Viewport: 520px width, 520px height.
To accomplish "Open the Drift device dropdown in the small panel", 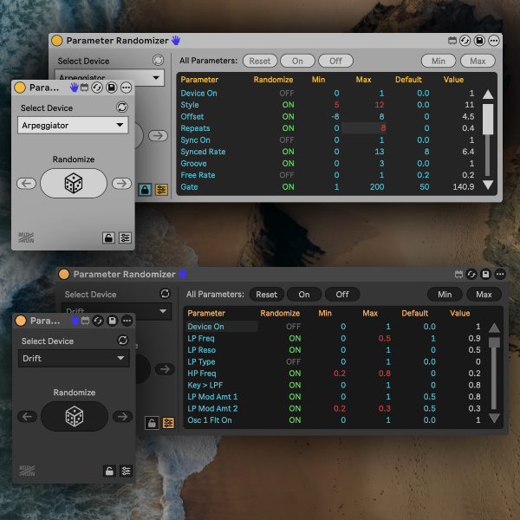I will click(x=75, y=358).
